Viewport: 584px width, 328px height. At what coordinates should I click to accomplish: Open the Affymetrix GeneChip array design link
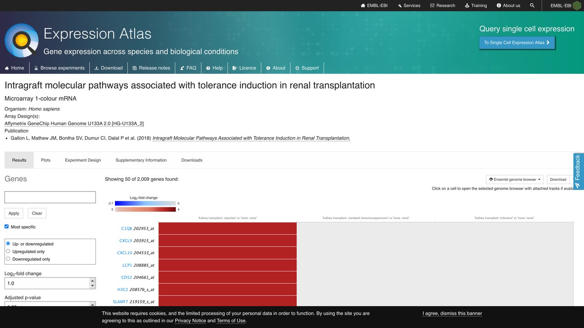pyautogui.click(x=74, y=123)
